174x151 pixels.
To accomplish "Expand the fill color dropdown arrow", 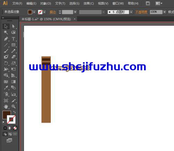I will (x=34, y=12).
